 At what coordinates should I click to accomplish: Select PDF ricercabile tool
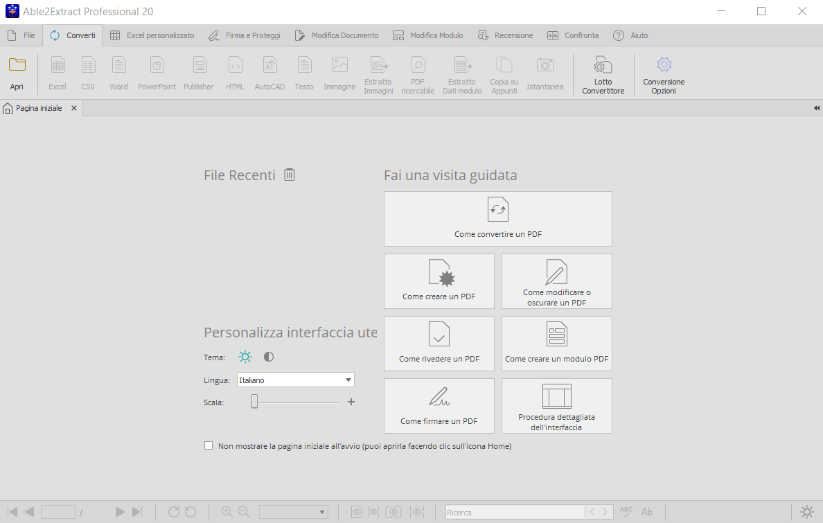418,75
